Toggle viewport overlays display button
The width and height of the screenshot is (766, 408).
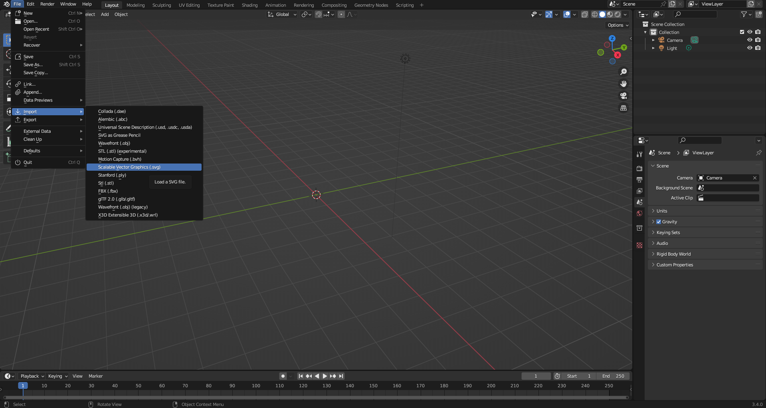point(567,14)
